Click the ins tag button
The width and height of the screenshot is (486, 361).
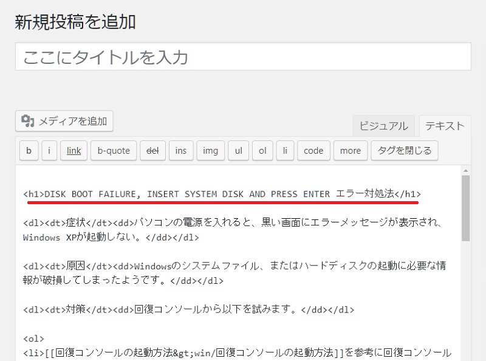181,151
